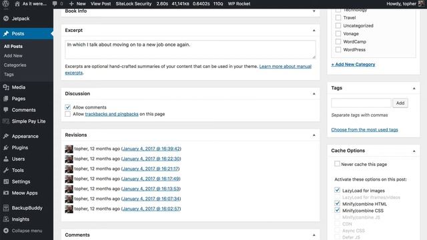Click the user avatar in admin bar
Screen dimensions: 427x240
click(421, 3)
